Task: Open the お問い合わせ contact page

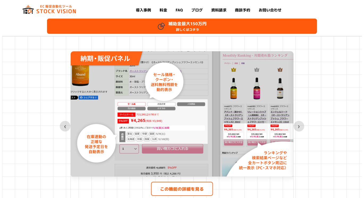Action: (270, 10)
